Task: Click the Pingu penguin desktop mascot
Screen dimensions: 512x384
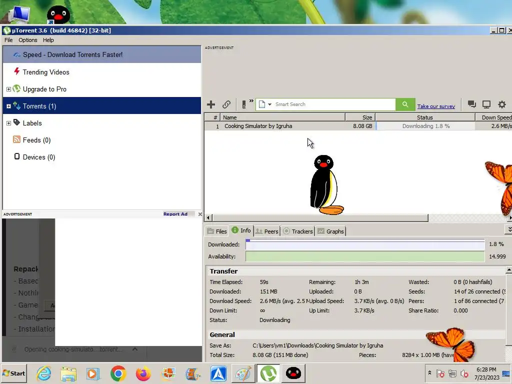Action: click(x=325, y=185)
